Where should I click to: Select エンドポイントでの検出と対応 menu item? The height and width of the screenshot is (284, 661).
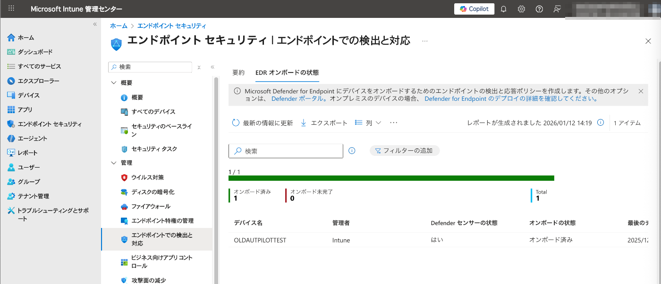[157, 239]
